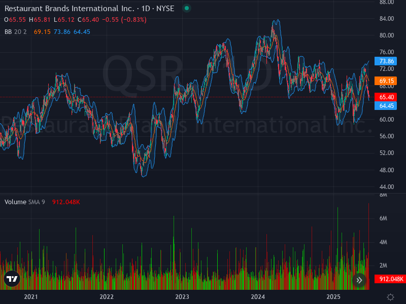Screen dimensions: 406x304
Task: Click the 73.86 BB legend value
Action: click(62, 32)
